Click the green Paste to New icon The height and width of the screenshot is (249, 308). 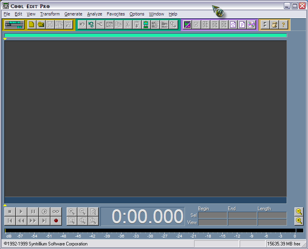(x=146, y=25)
